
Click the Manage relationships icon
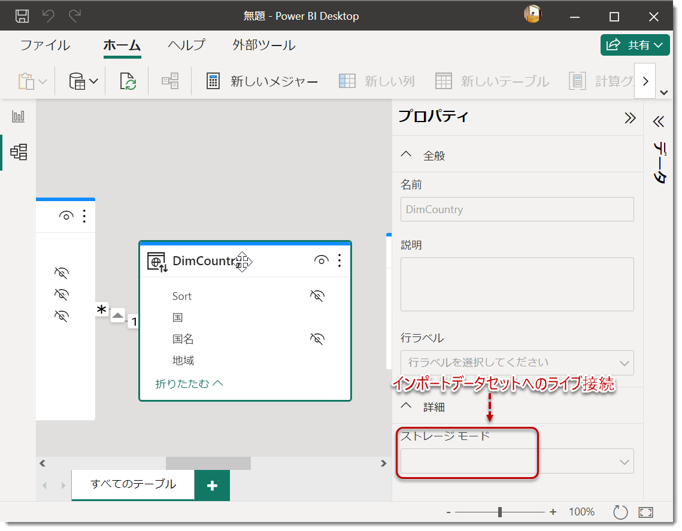coord(170,81)
